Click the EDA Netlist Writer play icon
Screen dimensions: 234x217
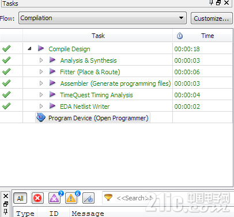(52, 106)
